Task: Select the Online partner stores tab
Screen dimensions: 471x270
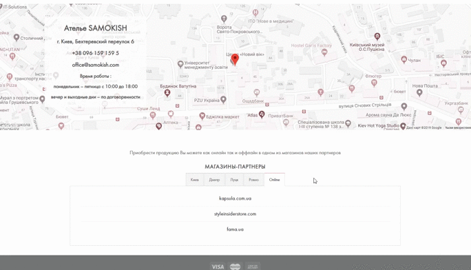Action: coord(275,180)
